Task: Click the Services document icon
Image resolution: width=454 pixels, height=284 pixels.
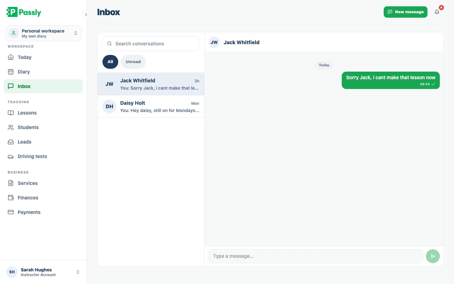Action: [11, 183]
